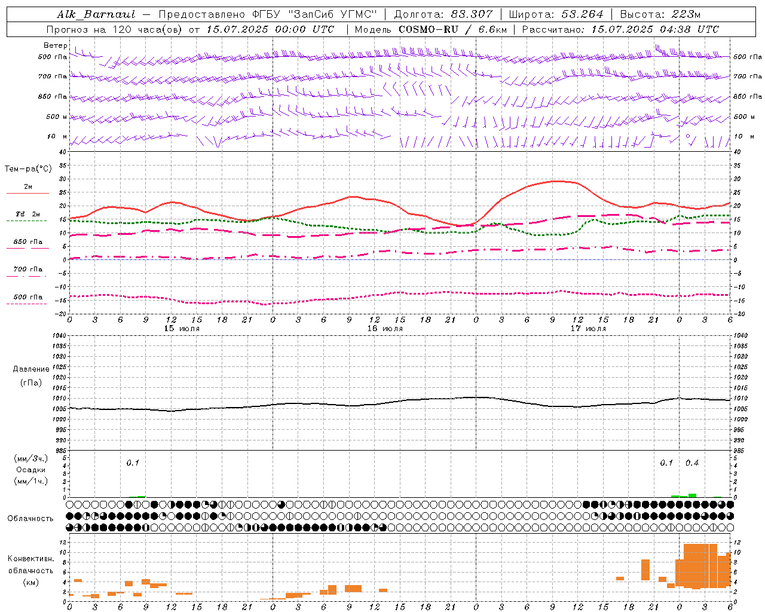Click the 'Облачность' cloud cover label
This screenshot has height=612, width=765.
coord(30,518)
